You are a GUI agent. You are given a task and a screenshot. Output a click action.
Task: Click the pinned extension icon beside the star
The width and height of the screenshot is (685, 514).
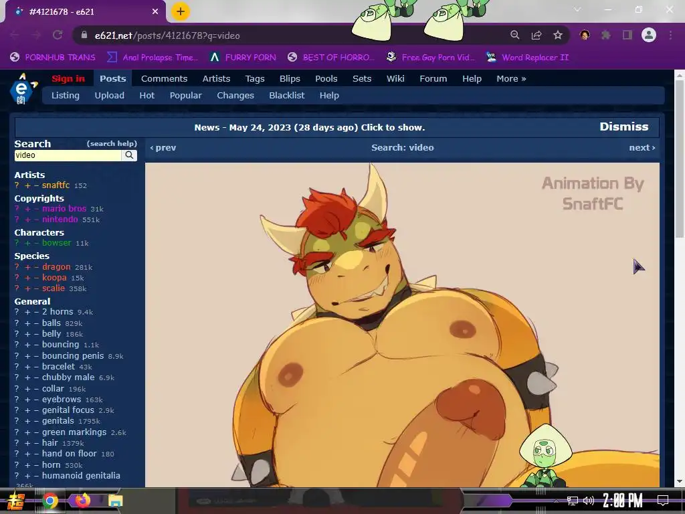[585, 35]
